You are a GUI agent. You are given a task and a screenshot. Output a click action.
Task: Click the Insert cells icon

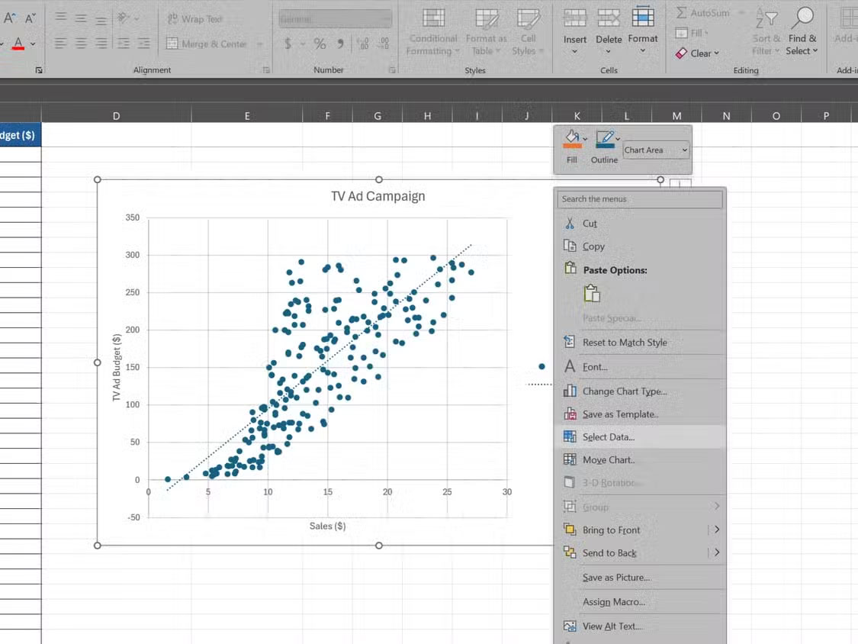[x=575, y=18]
